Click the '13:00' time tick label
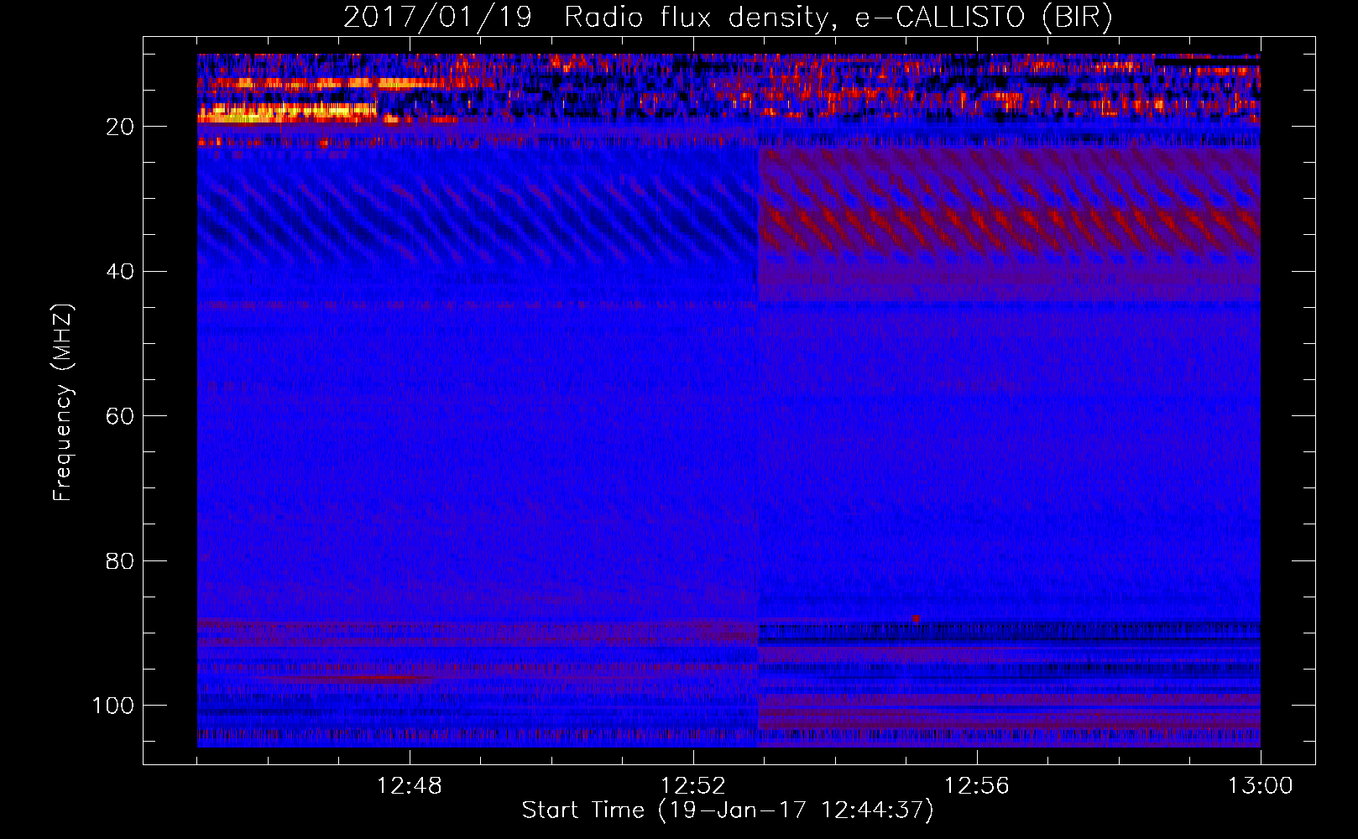The width and height of the screenshot is (1358, 839). click(x=1261, y=786)
